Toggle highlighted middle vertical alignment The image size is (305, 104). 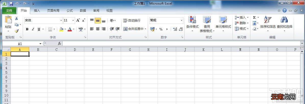[x=98, y=20]
